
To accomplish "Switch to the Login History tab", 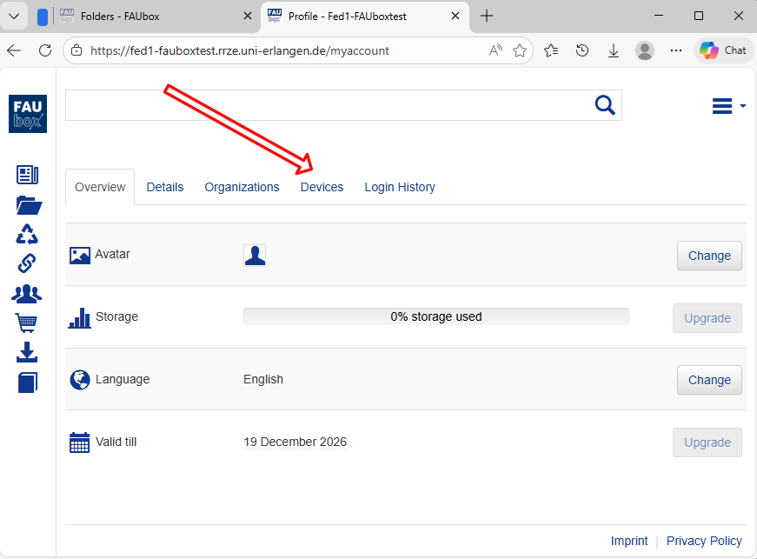I will (x=400, y=187).
